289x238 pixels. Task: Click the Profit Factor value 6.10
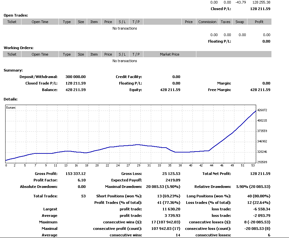click(82, 180)
